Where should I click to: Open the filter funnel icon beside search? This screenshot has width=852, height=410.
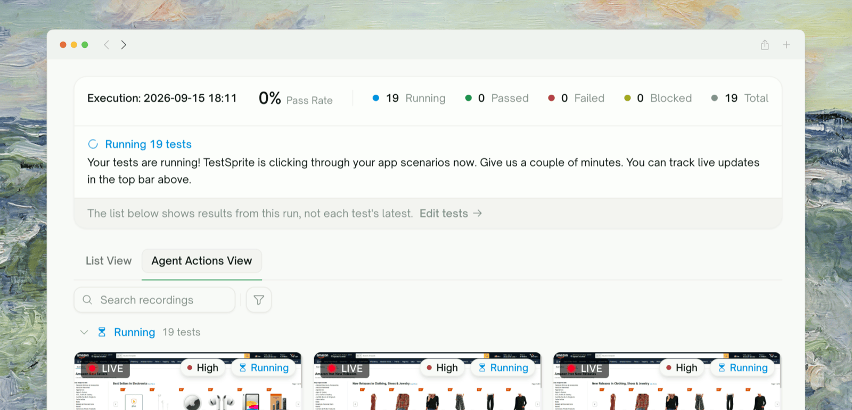click(259, 300)
